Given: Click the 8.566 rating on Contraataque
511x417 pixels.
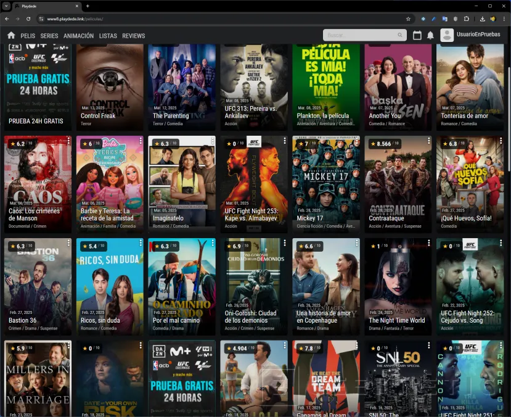Looking at the screenshot, I should [384, 144].
